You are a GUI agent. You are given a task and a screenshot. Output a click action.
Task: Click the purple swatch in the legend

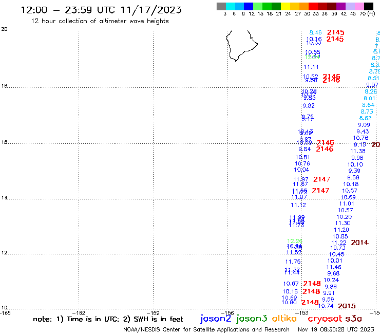pyautogui.click(x=341, y=6)
